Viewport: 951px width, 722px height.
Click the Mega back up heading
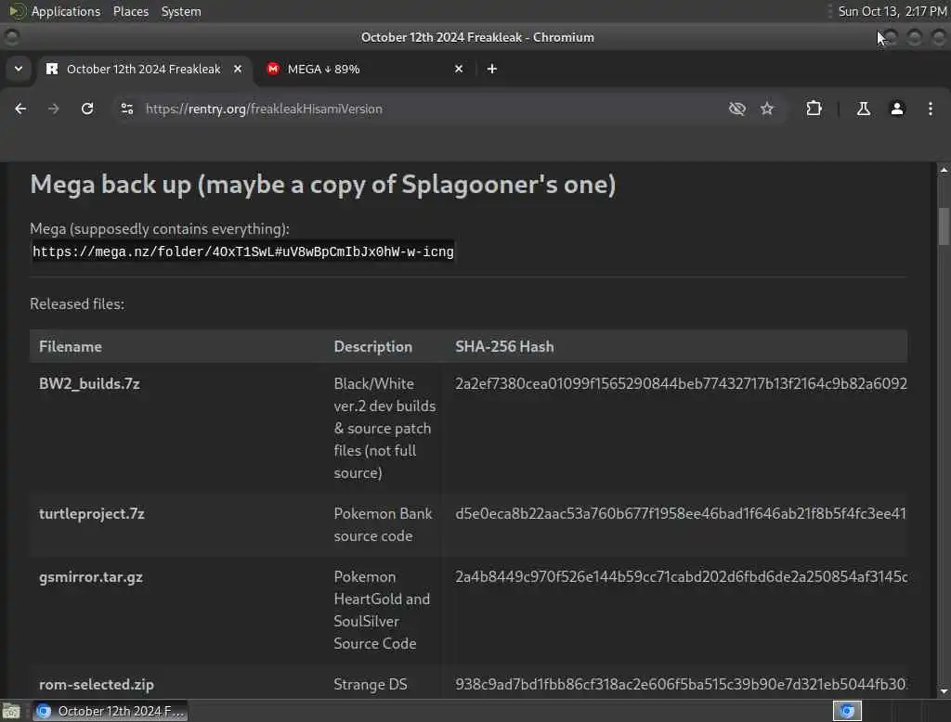pyautogui.click(x=322, y=185)
